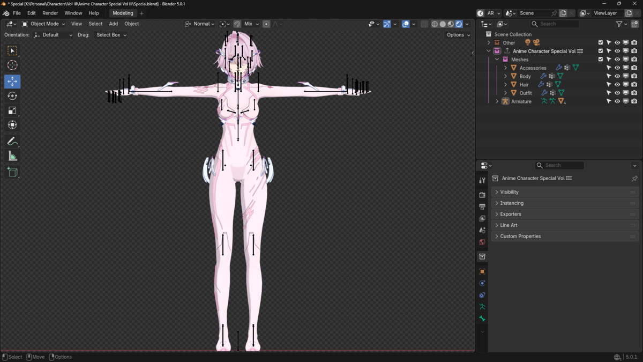
Task: Select the Rotate tool in the toolbar
Action: [x=12, y=96]
